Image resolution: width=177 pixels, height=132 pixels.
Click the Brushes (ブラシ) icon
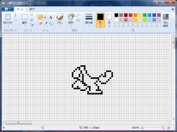60,17
